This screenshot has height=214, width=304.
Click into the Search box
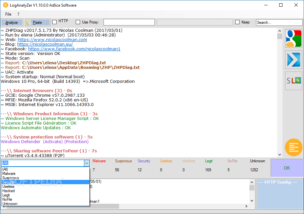279,22
